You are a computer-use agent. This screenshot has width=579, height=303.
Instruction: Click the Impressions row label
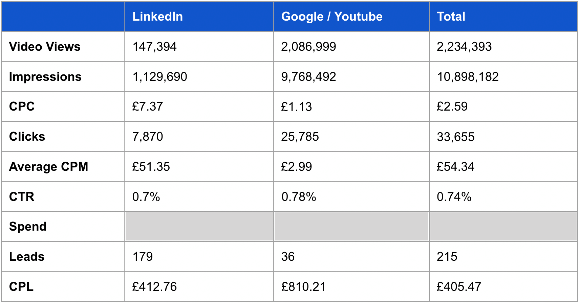tap(45, 77)
